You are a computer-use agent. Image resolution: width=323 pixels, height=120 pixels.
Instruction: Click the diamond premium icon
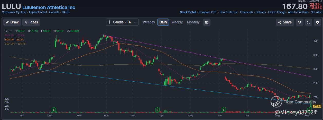click(299, 22)
